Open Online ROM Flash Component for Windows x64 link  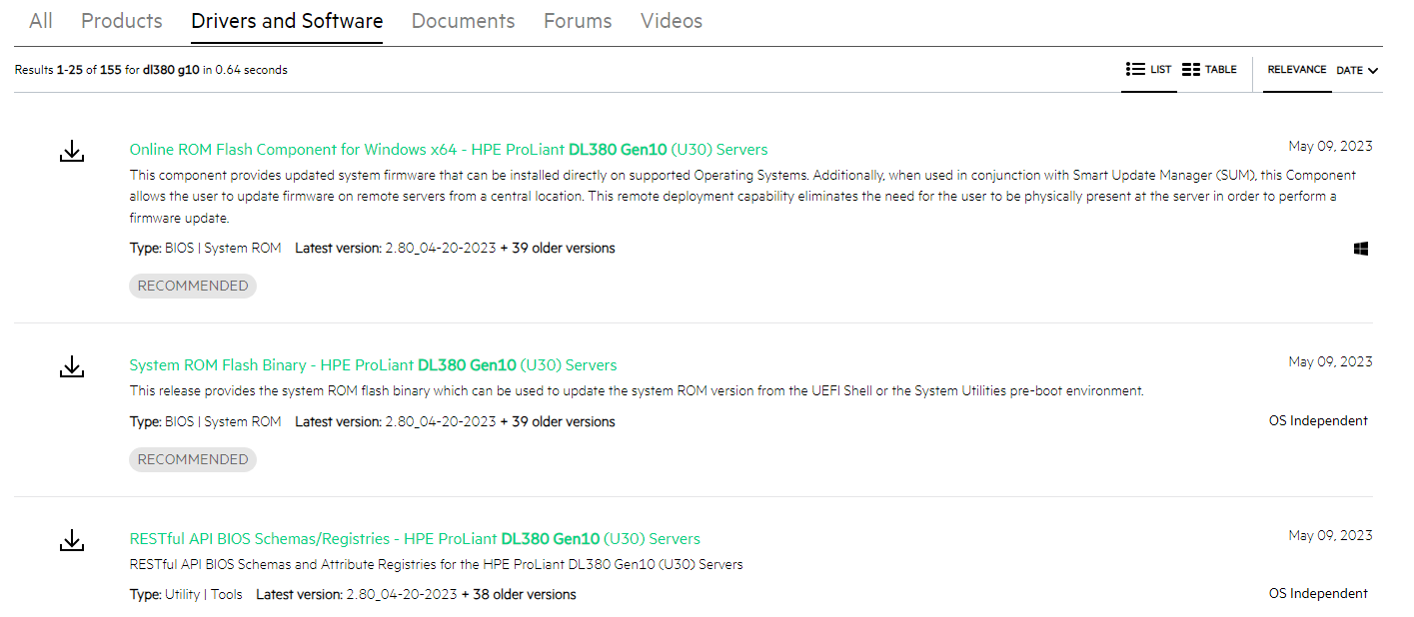(x=449, y=150)
